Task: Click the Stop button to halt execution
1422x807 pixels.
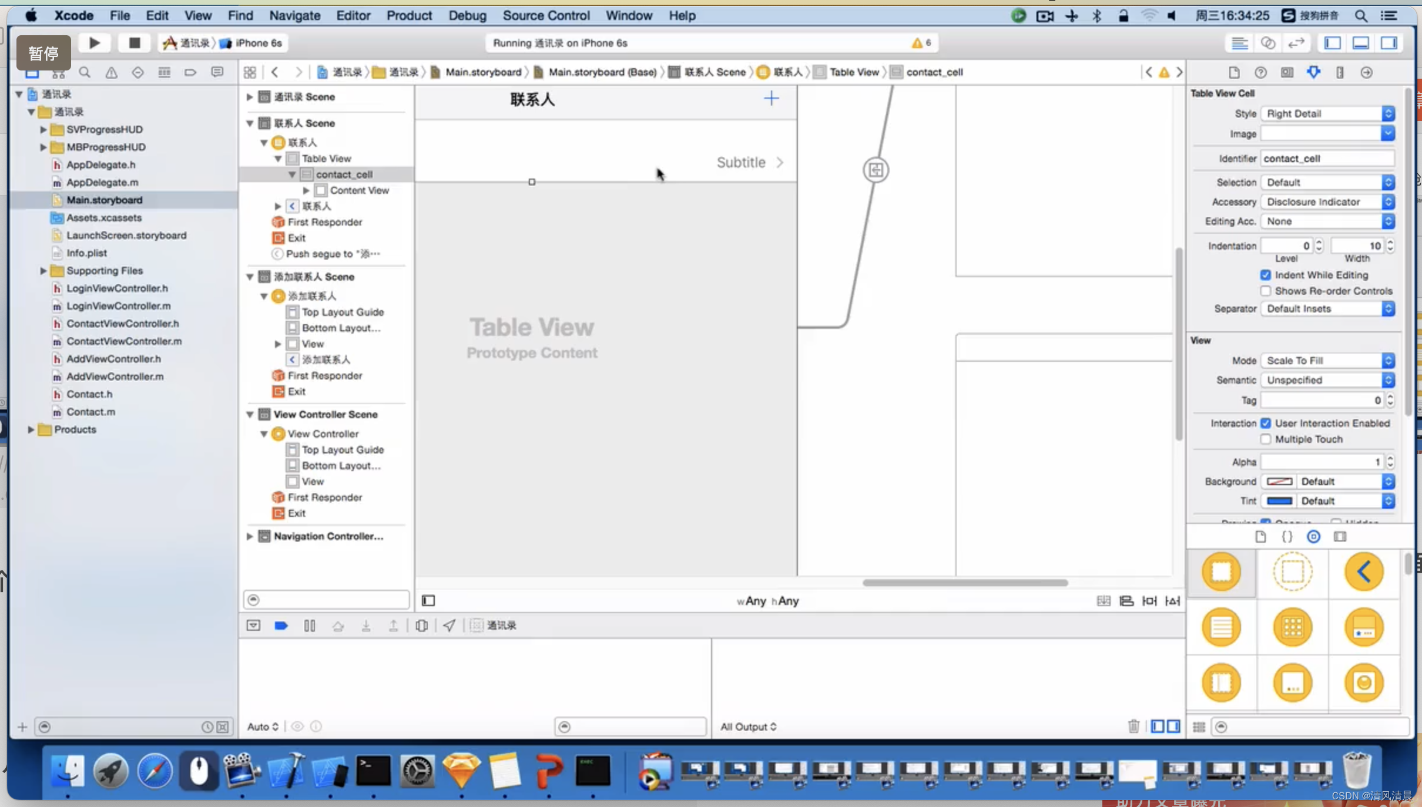Action: point(135,42)
